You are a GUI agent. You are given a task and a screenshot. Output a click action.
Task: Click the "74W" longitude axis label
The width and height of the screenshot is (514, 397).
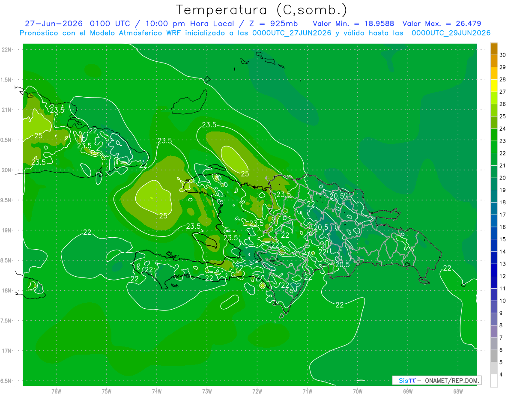click(x=157, y=391)
